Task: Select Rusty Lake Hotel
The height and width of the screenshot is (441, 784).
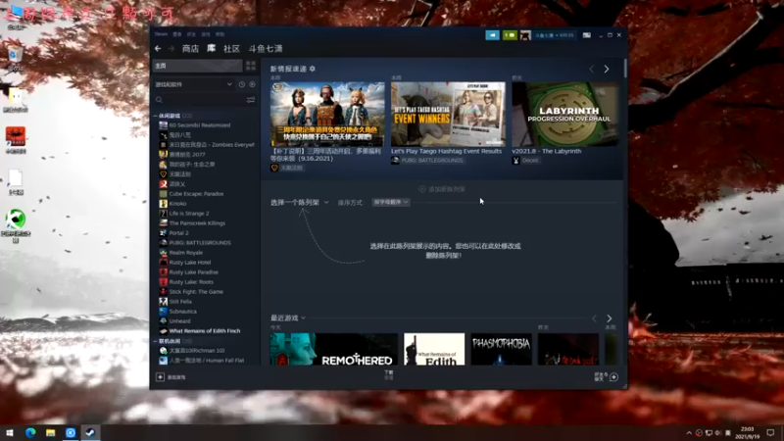Action: click(190, 263)
